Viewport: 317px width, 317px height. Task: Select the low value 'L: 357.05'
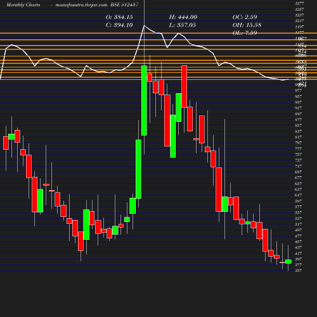click(x=183, y=25)
